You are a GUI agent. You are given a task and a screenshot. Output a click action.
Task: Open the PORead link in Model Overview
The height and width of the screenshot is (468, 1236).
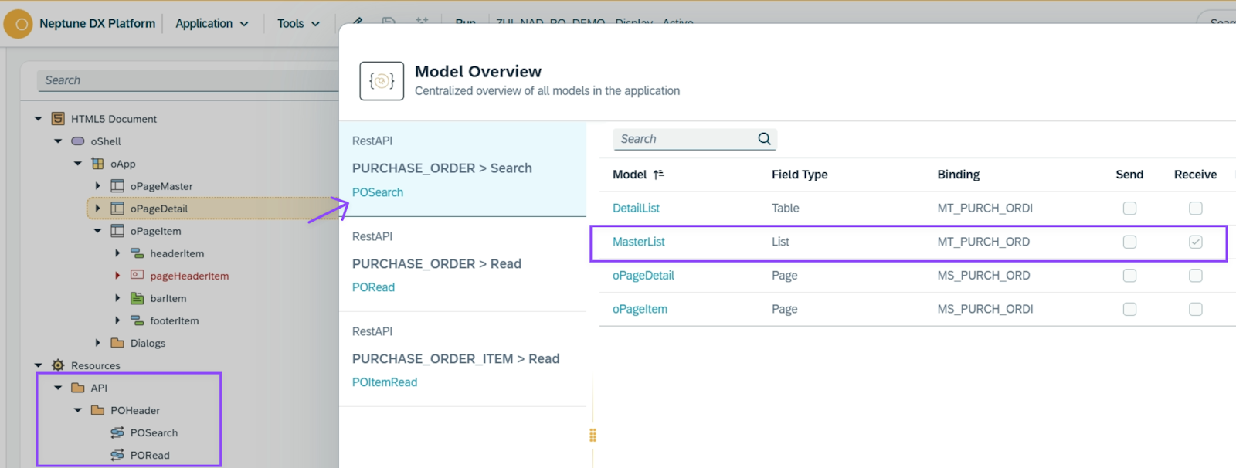point(373,287)
